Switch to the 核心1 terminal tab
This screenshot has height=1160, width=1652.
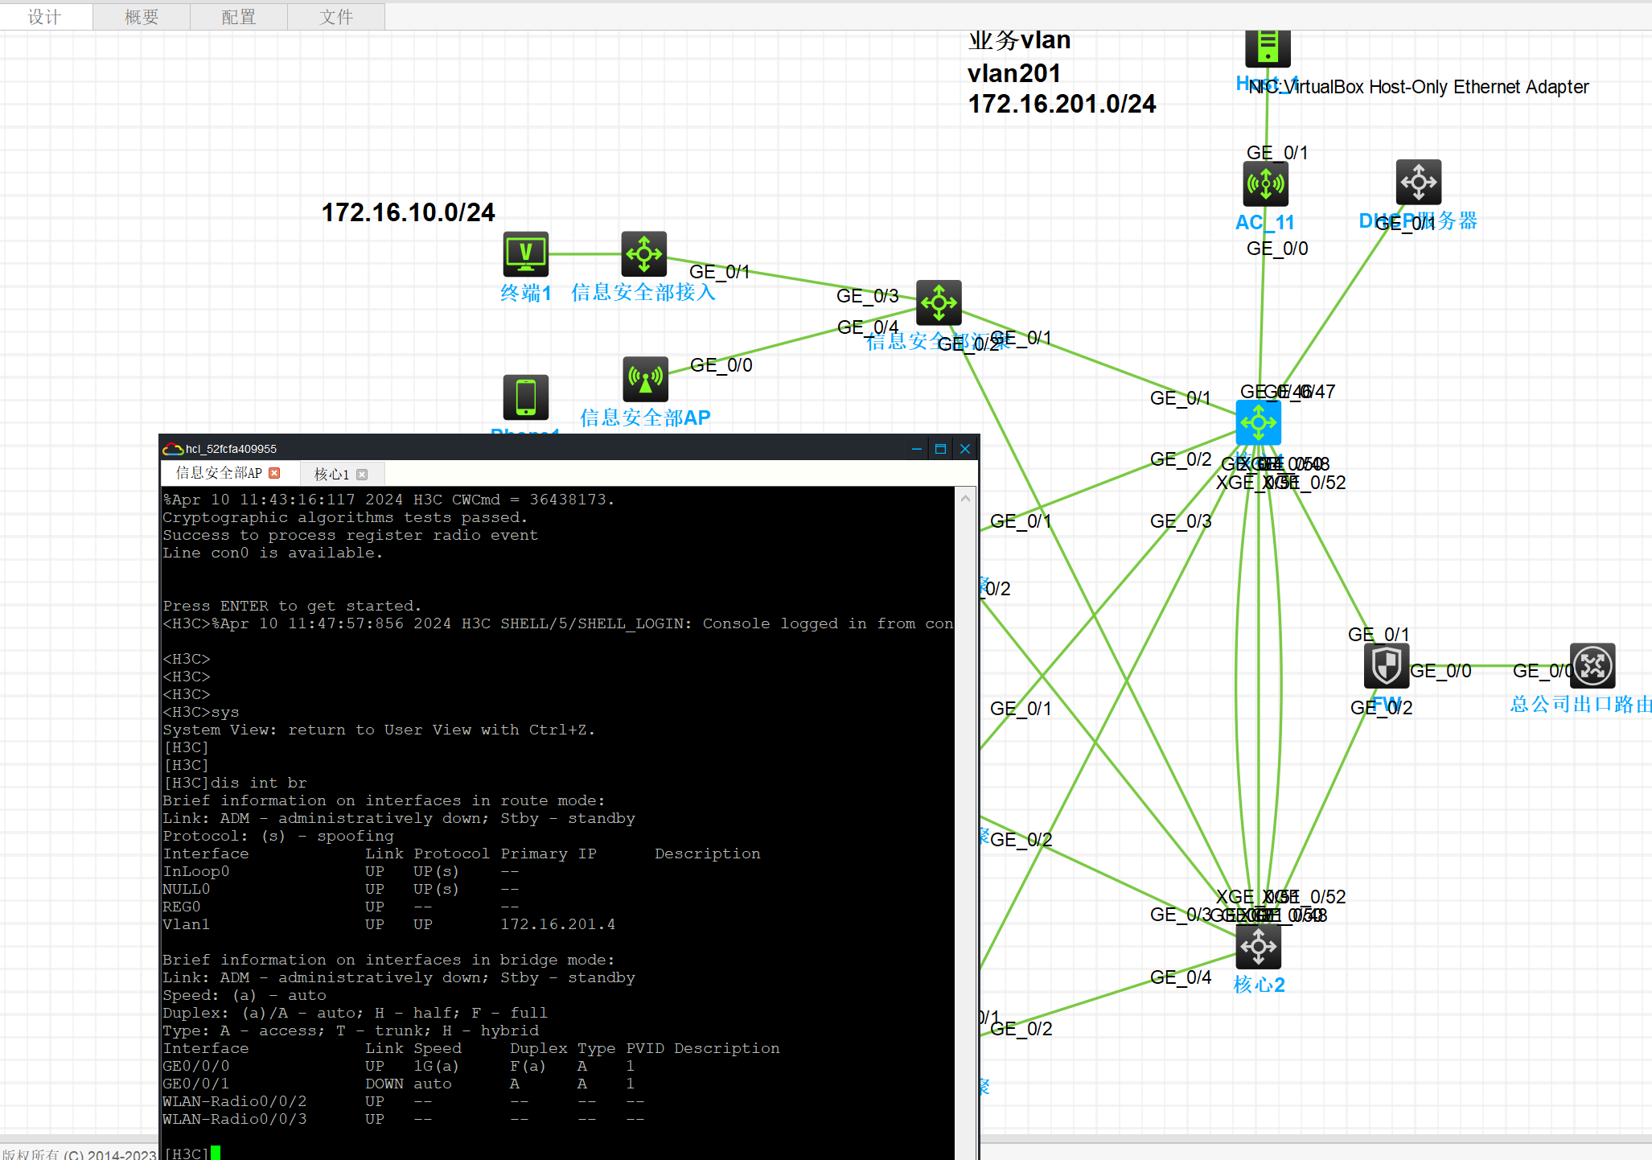[x=331, y=475]
